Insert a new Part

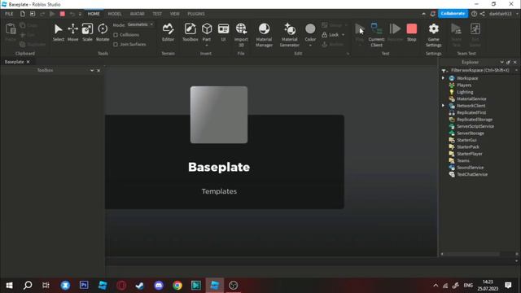(207, 32)
